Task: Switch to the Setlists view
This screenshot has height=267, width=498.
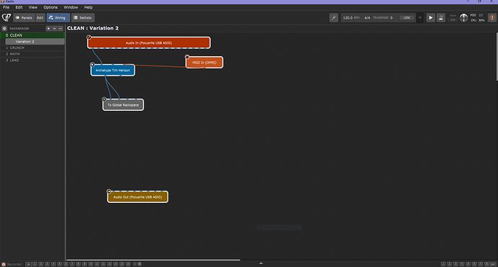Action: [x=83, y=18]
